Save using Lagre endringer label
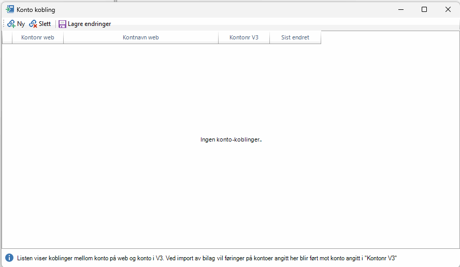The width and height of the screenshot is (460, 267). tap(89, 24)
